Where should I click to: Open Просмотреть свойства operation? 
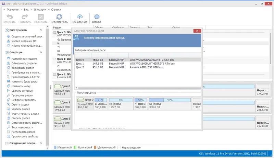pos(25,136)
